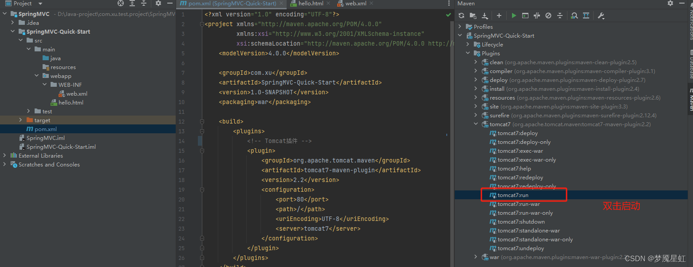
Task: Select tomcat7:redeploy goal
Action: tap(516, 177)
